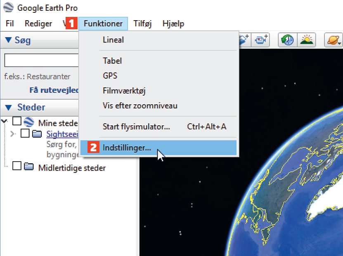Show historical imagery with the clock icon

click(x=288, y=40)
